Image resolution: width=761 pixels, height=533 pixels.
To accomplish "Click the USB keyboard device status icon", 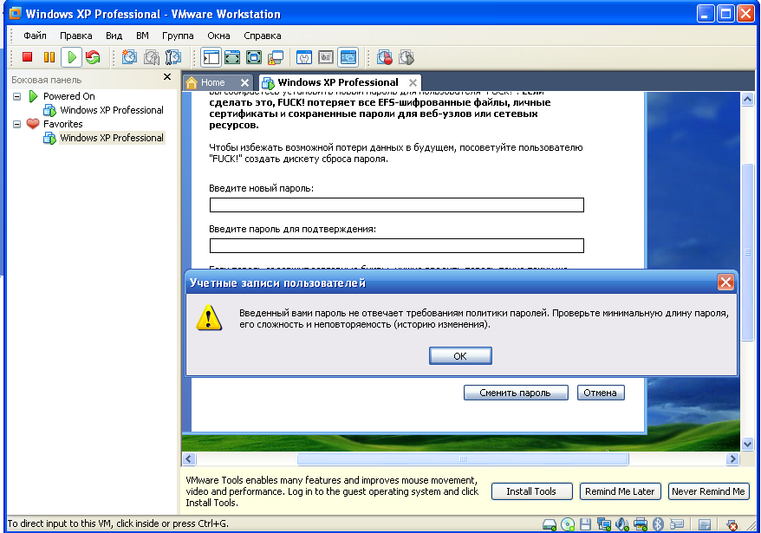I will pos(677,524).
